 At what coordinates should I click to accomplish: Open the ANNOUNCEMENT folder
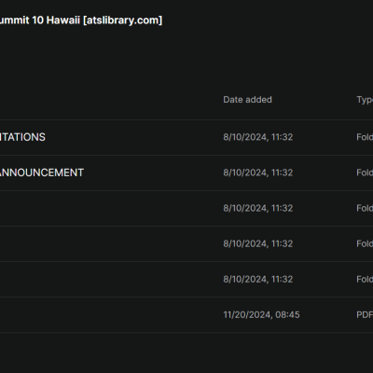pos(42,173)
